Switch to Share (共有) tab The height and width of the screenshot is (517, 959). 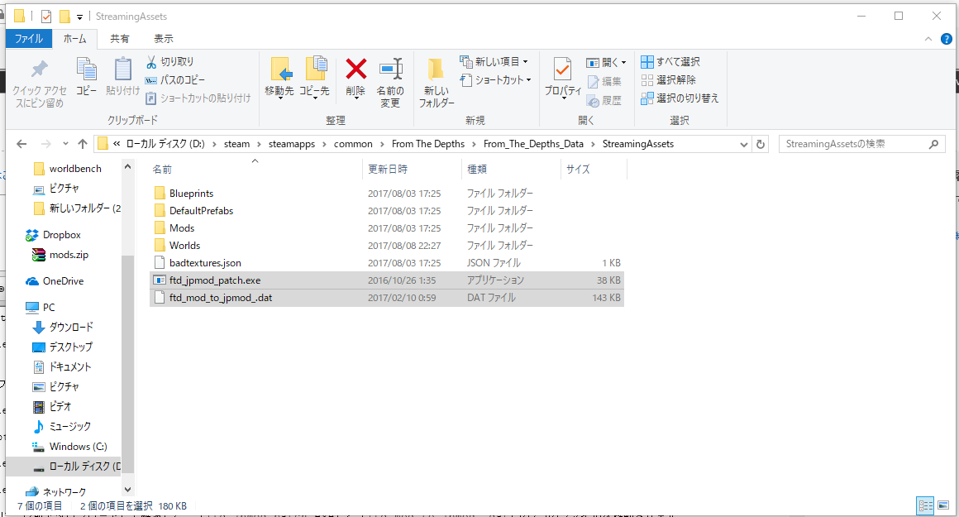tap(119, 39)
